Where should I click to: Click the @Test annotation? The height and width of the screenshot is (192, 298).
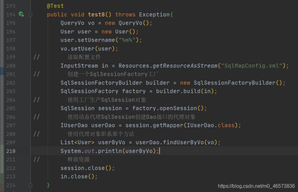55,6
